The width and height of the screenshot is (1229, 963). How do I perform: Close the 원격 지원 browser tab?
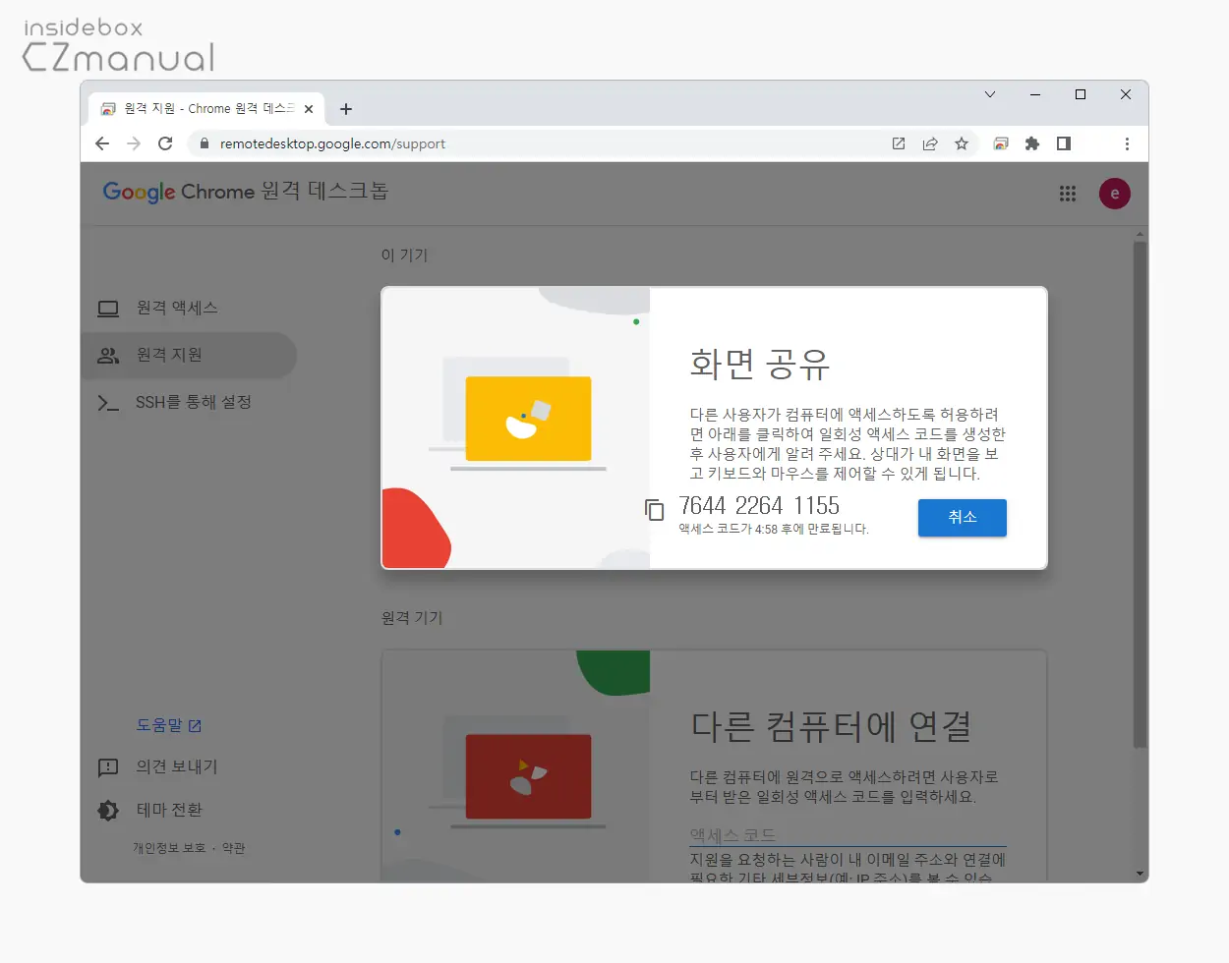(x=309, y=109)
